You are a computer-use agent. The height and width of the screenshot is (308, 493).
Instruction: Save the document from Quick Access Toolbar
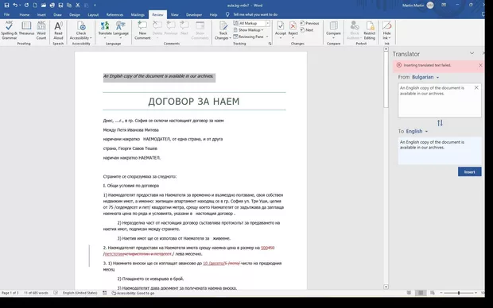click(x=6, y=6)
